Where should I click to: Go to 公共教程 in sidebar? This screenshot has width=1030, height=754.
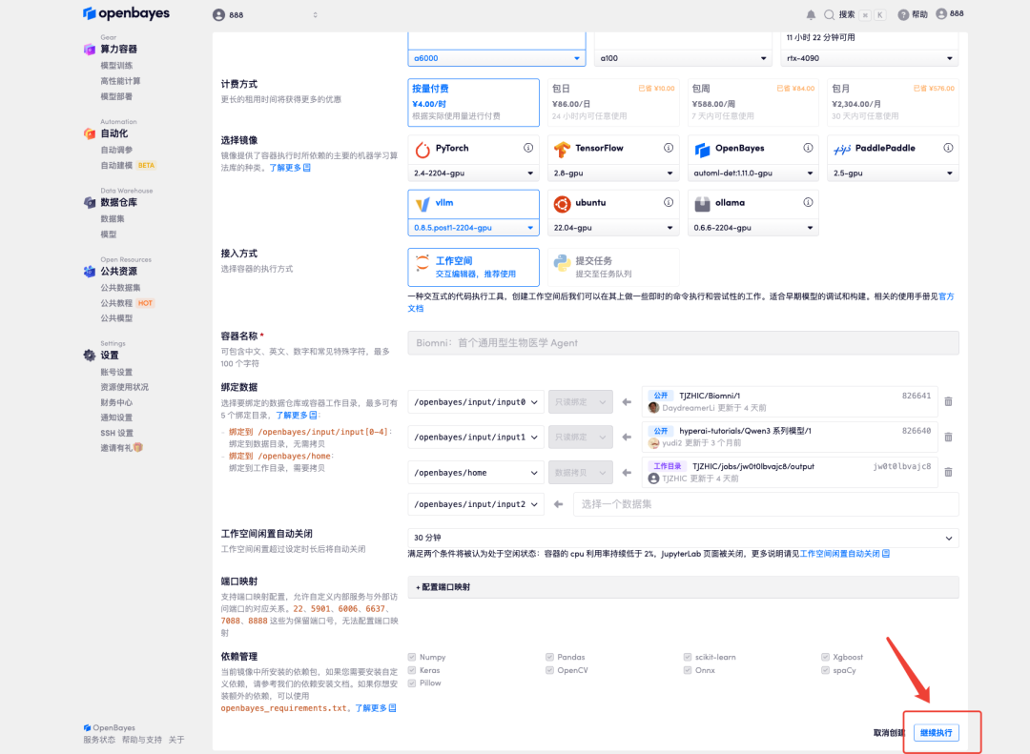[x=116, y=303]
